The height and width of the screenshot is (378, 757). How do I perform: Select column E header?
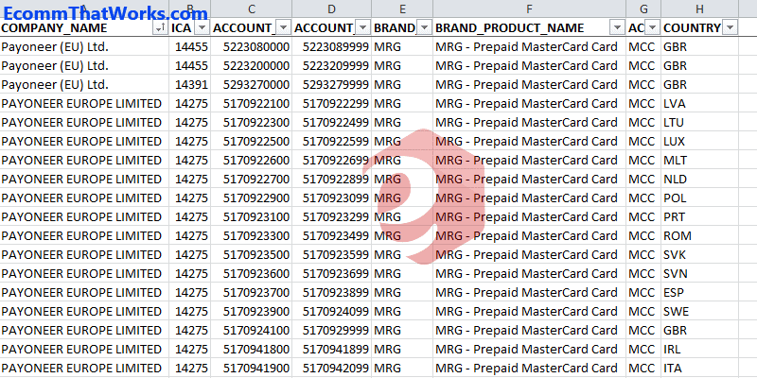coord(402,9)
